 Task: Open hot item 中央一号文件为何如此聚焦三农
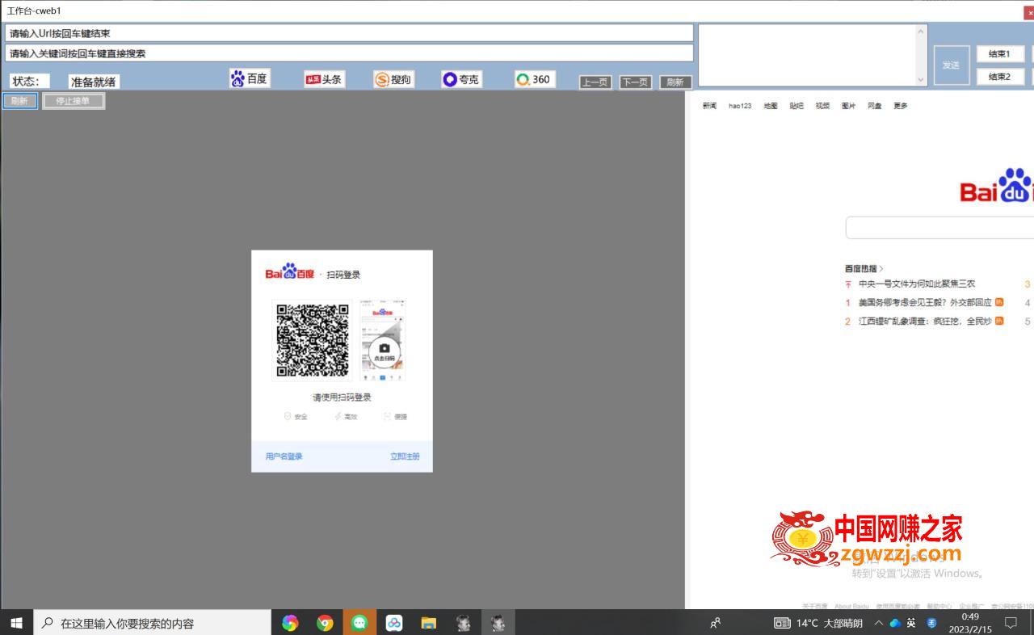917,284
